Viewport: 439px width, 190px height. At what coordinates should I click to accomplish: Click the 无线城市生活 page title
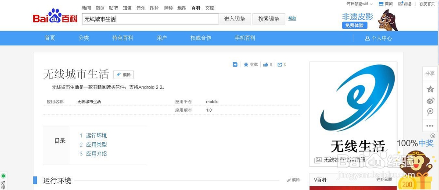pyautogui.click(x=76, y=74)
